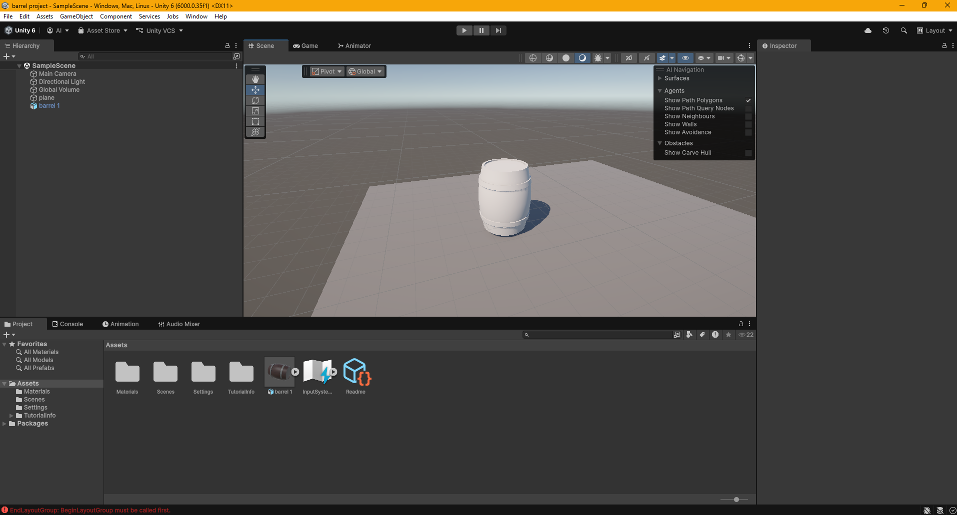
Task: Select the Hand view tool
Action: coord(255,79)
